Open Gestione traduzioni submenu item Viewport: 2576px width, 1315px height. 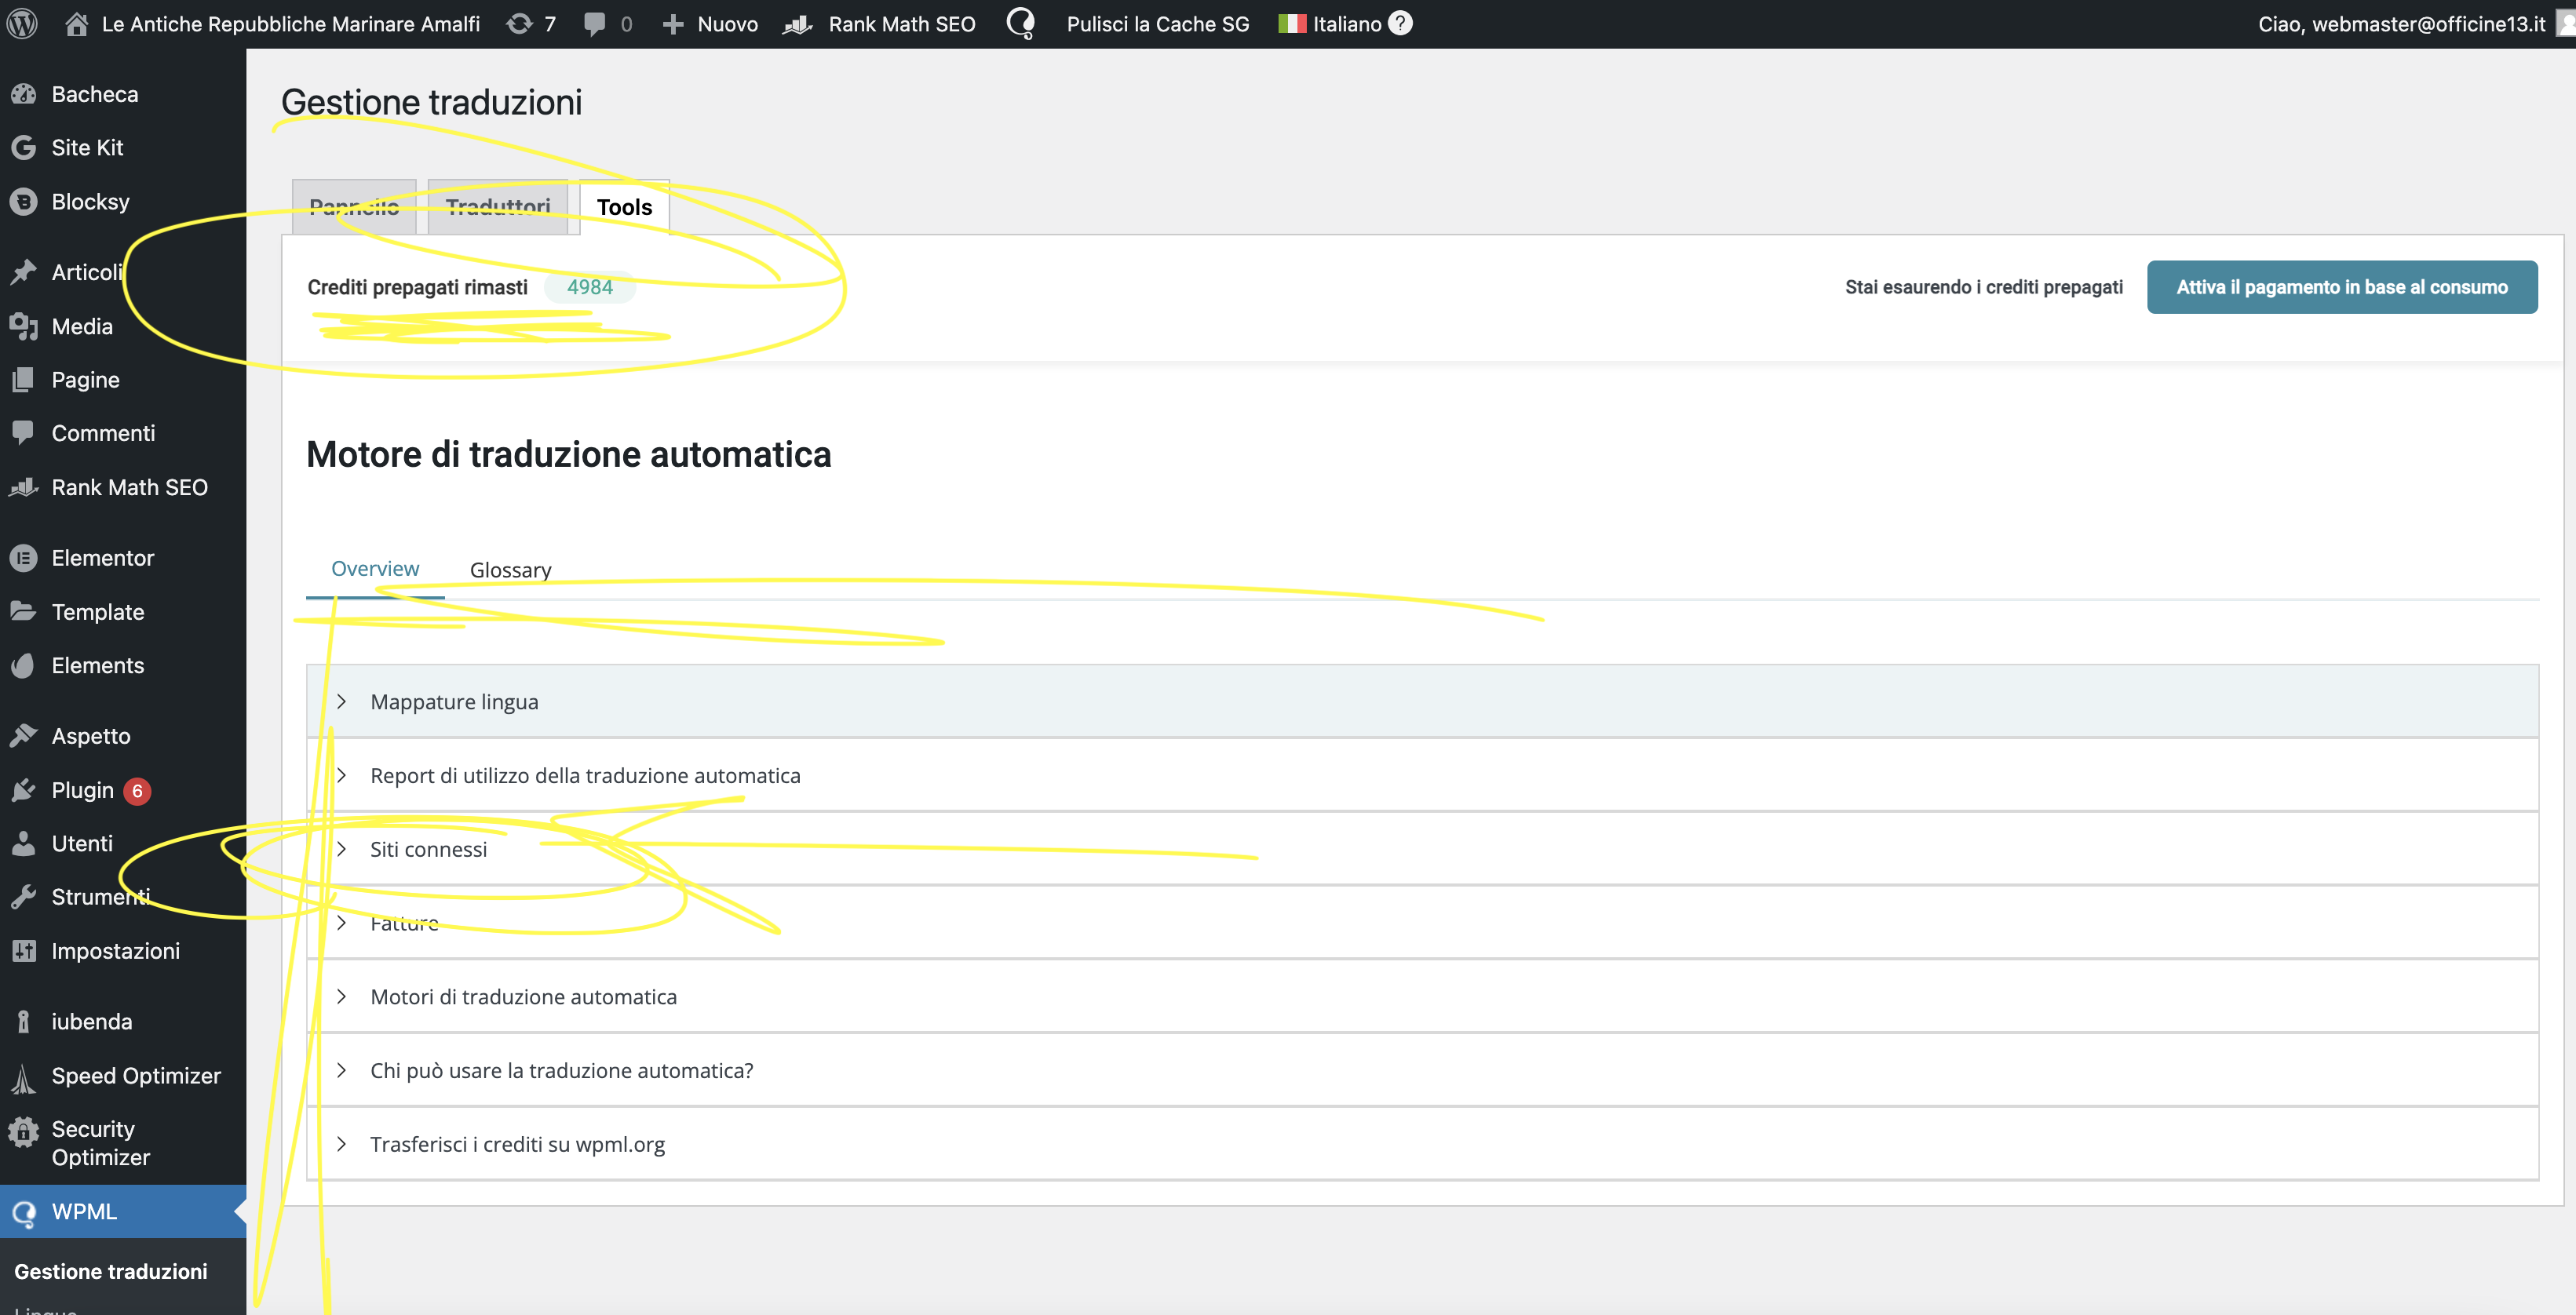(x=111, y=1271)
